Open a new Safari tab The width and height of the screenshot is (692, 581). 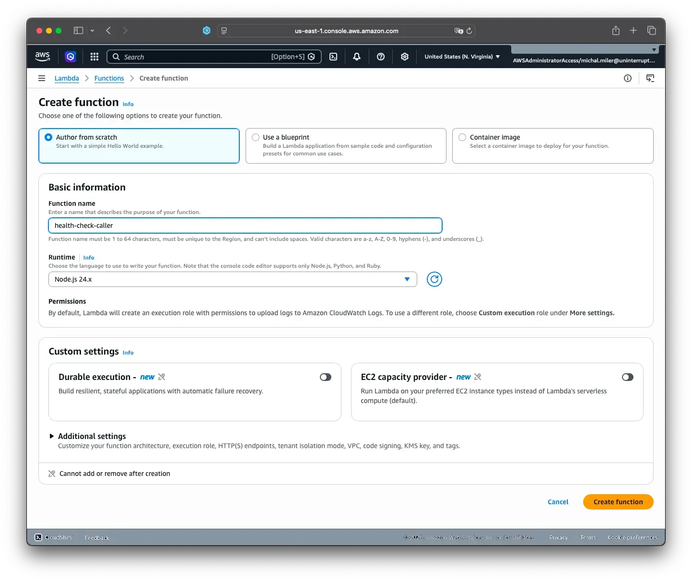pos(633,31)
